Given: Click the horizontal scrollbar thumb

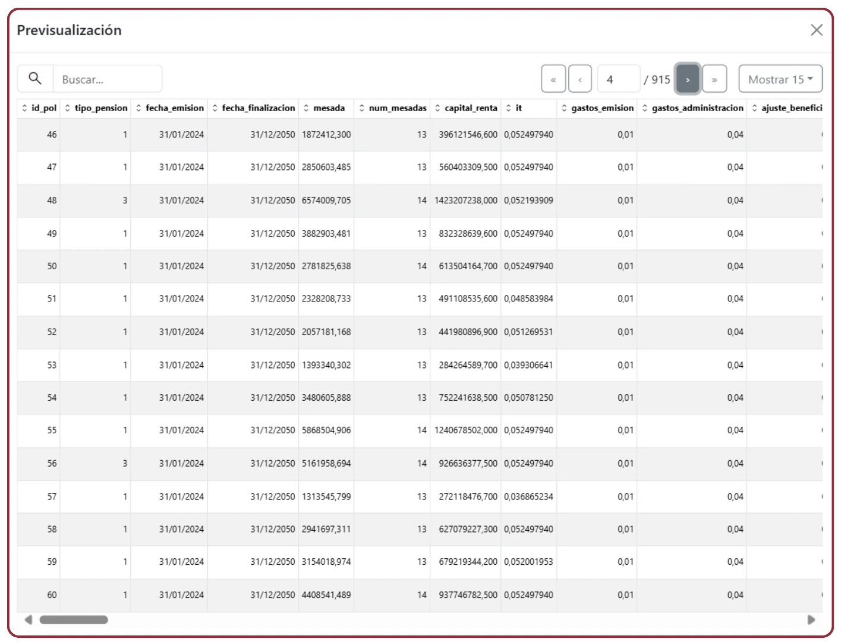Looking at the screenshot, I should (74, 620).
